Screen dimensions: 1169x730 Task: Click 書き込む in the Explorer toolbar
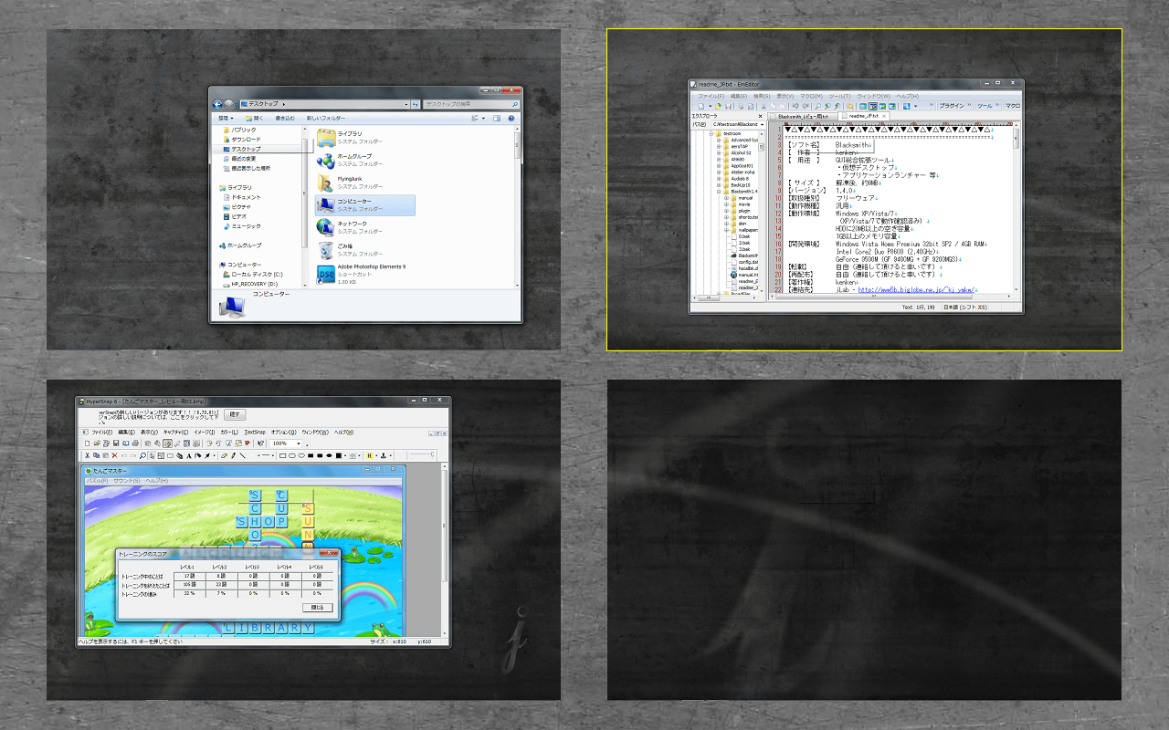pos(285,118)
